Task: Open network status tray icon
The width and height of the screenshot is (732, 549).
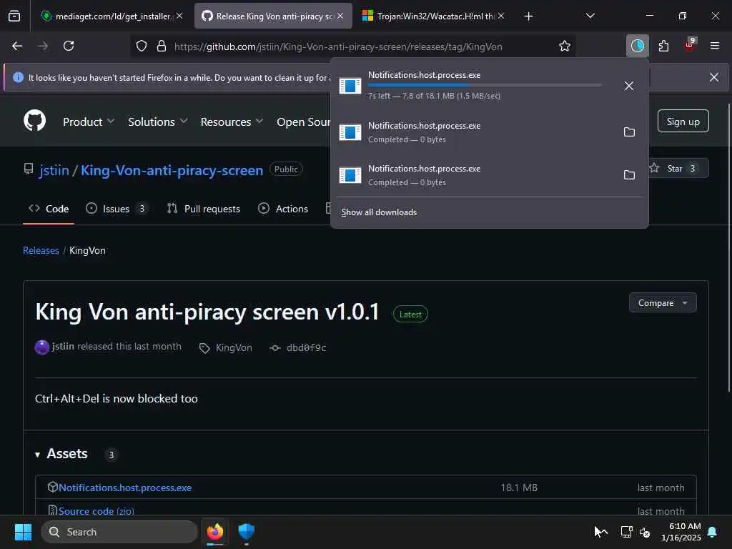Action: point(626,532)
